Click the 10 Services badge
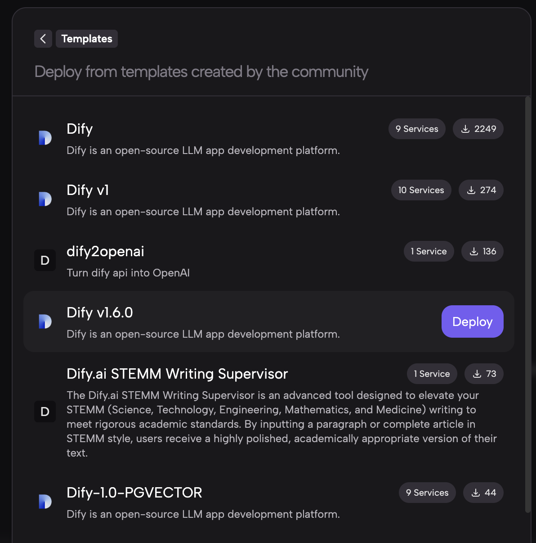The width and height of the screenshot is (536, 543). 421,190
